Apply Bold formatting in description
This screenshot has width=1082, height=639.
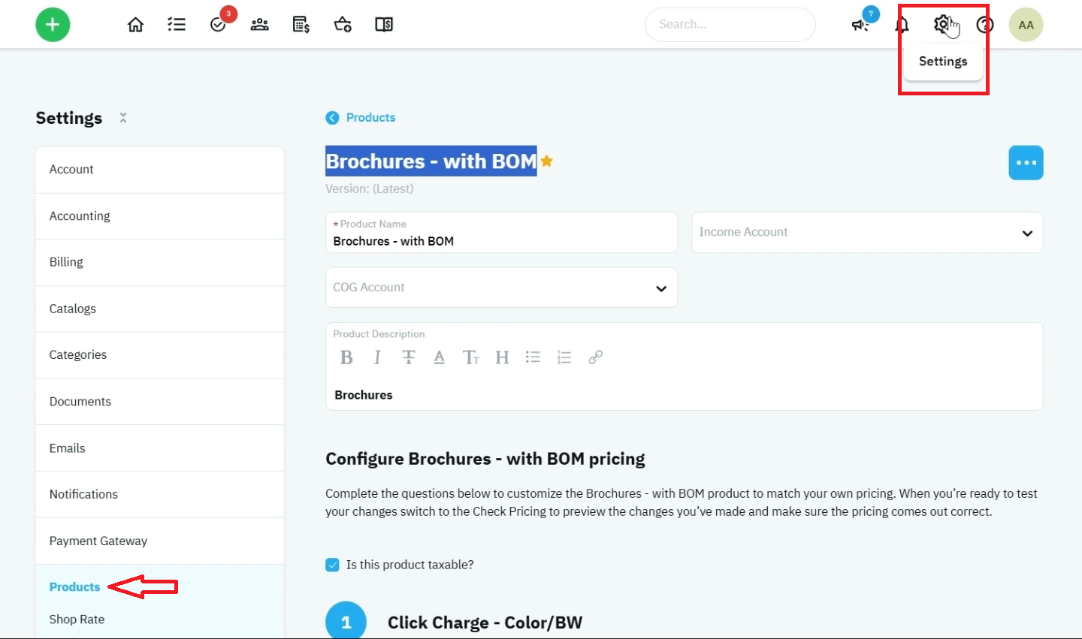pos(346,357)
